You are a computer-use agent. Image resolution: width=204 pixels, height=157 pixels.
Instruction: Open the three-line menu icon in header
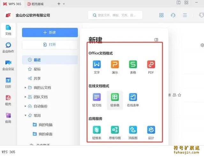[185, 15]
